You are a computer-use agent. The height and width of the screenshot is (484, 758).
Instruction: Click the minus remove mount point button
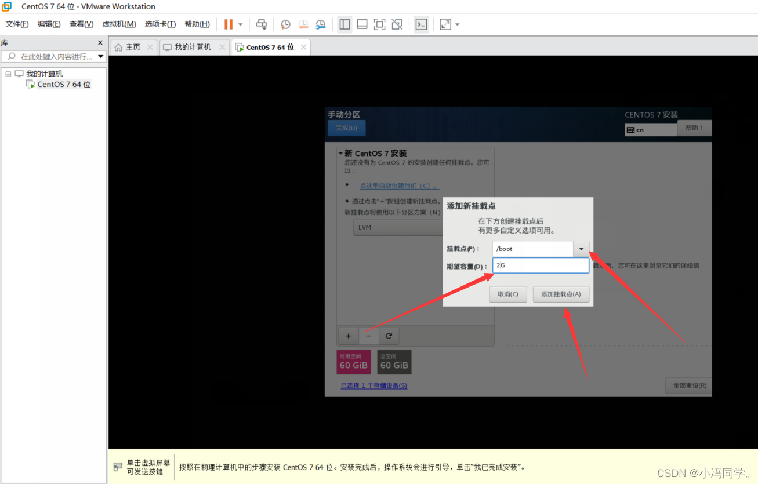369,336
